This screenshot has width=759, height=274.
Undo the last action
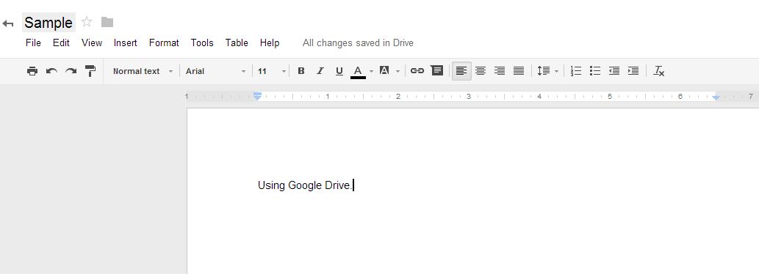51,71
